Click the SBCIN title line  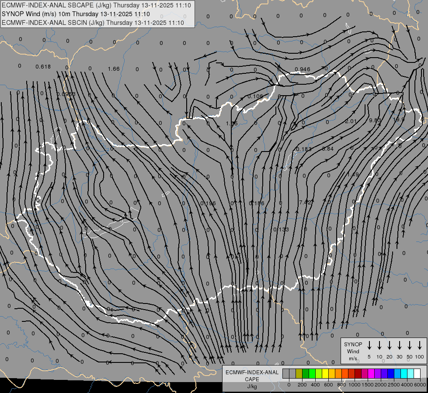[93, 23]
